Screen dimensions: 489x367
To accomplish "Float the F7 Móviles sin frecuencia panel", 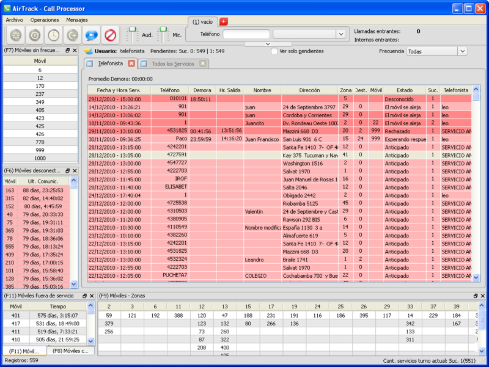I will coord(68,50).
